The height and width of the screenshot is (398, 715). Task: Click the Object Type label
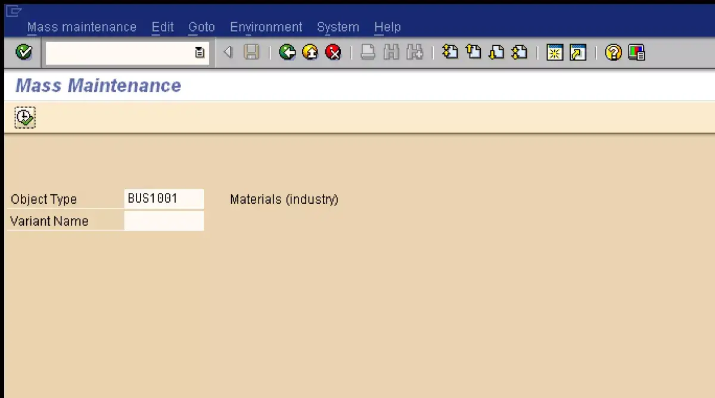tap(44, 199)
